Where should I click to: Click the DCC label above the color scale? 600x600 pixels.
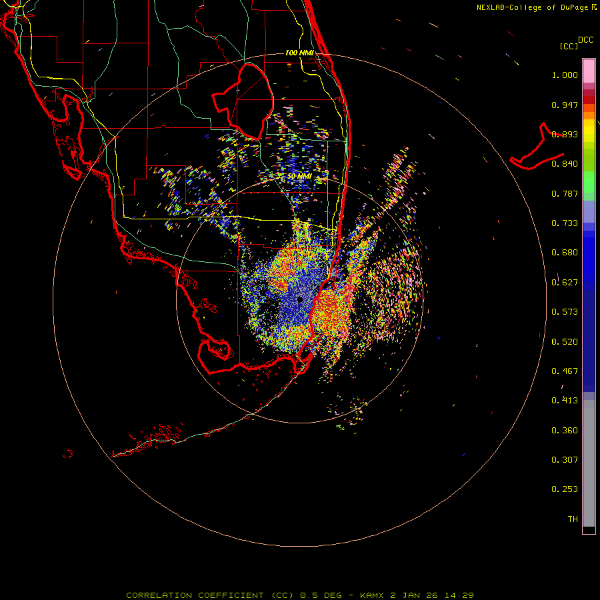(586, 40)
